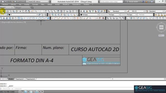Image resolution: width=166 pixels, height=93 pixels.
Task: Open the Insertar menu
Action: (27, 4)
